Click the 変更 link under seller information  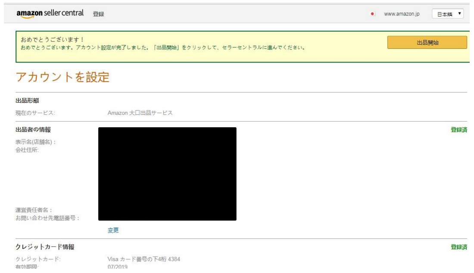[113, 230]
